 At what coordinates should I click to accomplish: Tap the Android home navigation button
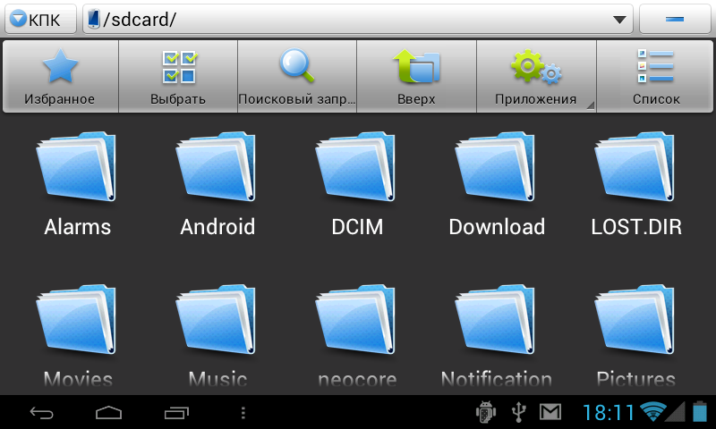[108, 413]
